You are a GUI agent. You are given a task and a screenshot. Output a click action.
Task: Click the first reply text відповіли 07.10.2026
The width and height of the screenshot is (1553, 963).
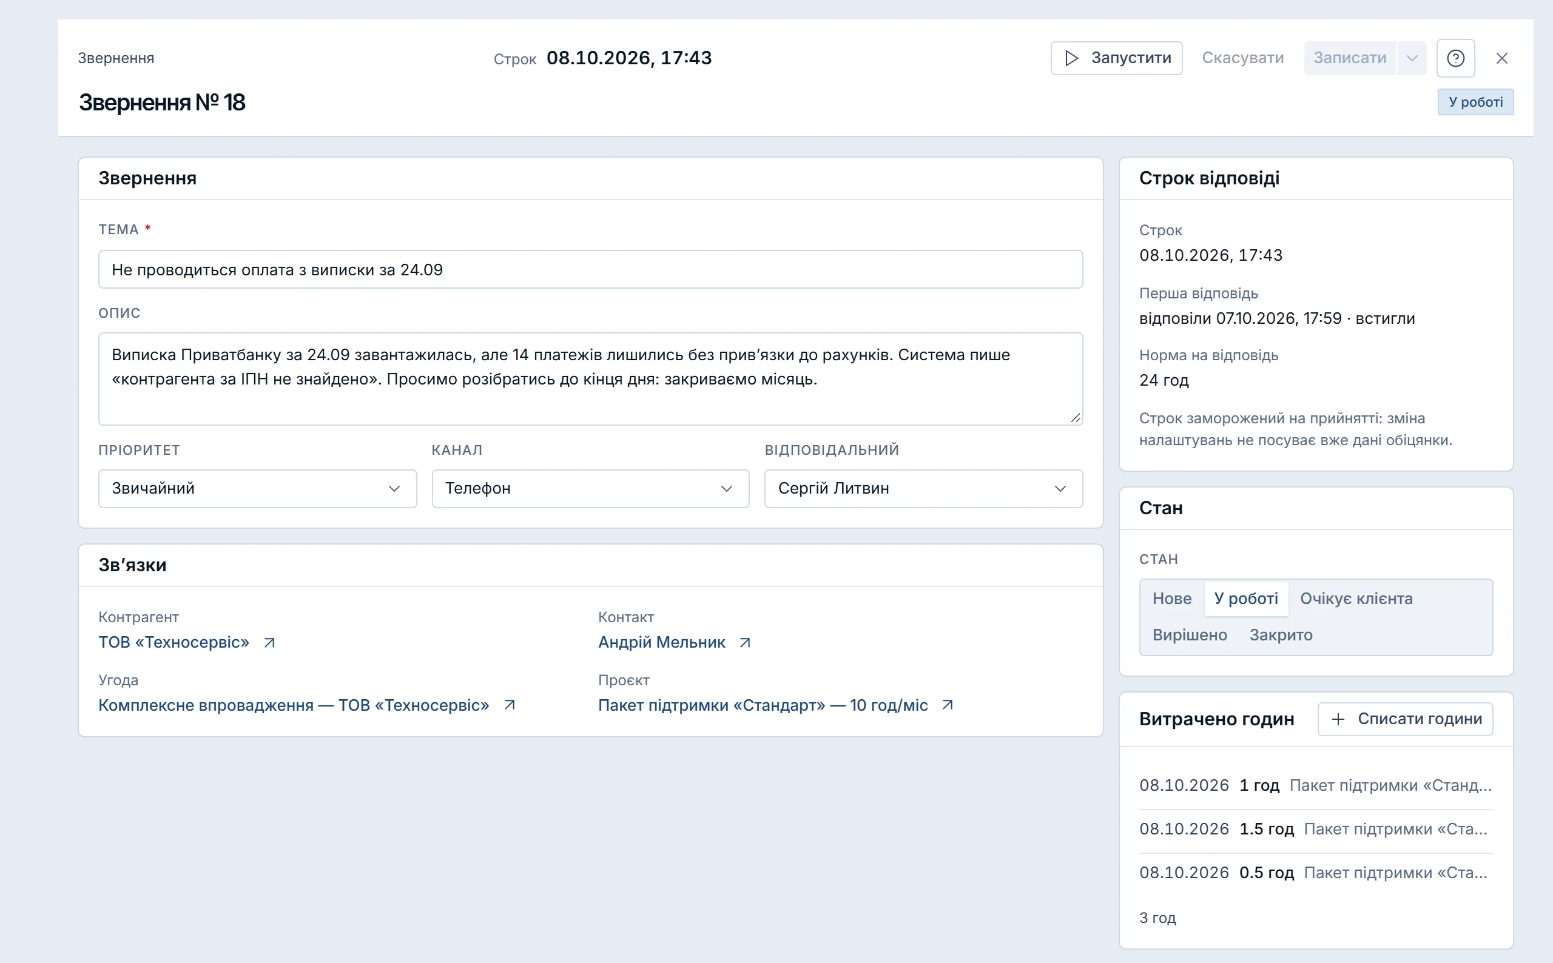(x=1276, y=318)
